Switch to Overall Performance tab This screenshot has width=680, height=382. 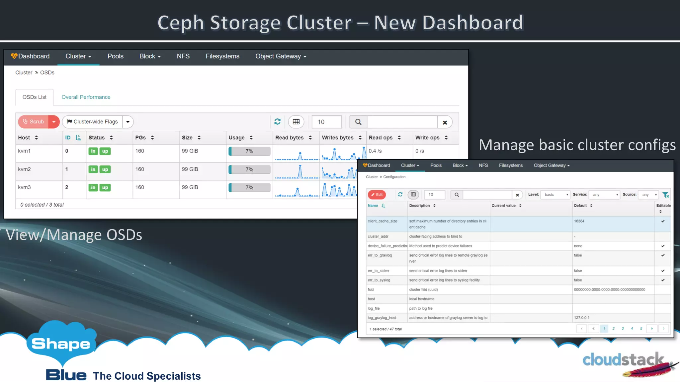[x=86, y=97]
